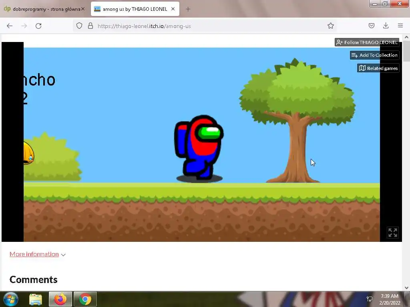410x307 pixels.
Task: Select the among us by THIAGO LEONEL tab
Action: coord(135,9)
